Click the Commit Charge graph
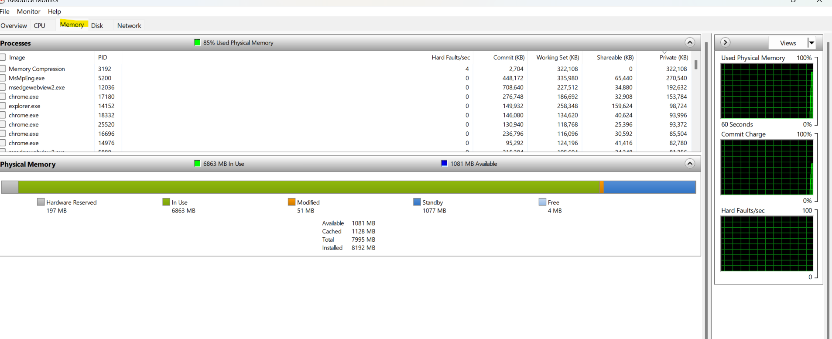 point(767,167)
